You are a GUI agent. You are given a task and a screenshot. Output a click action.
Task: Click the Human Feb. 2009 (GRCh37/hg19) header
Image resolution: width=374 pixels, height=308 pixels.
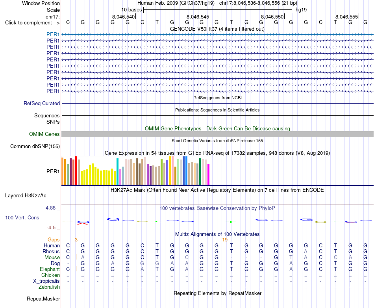[176, 3]
